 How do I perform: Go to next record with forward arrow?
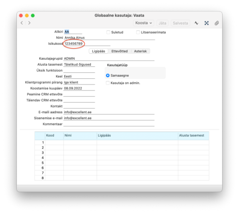click(29, 23)
